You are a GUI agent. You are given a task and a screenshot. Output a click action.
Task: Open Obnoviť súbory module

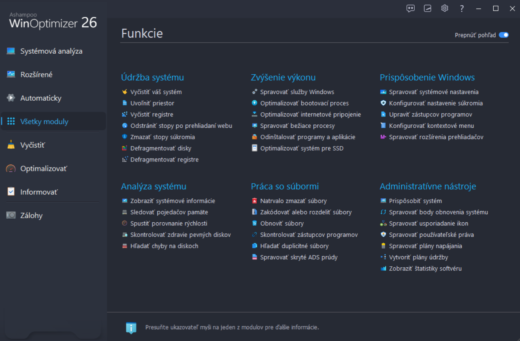tap(282, 223)
